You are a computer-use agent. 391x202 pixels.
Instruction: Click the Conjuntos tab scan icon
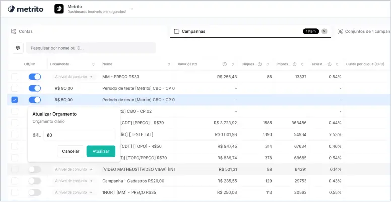pos(340,31)
